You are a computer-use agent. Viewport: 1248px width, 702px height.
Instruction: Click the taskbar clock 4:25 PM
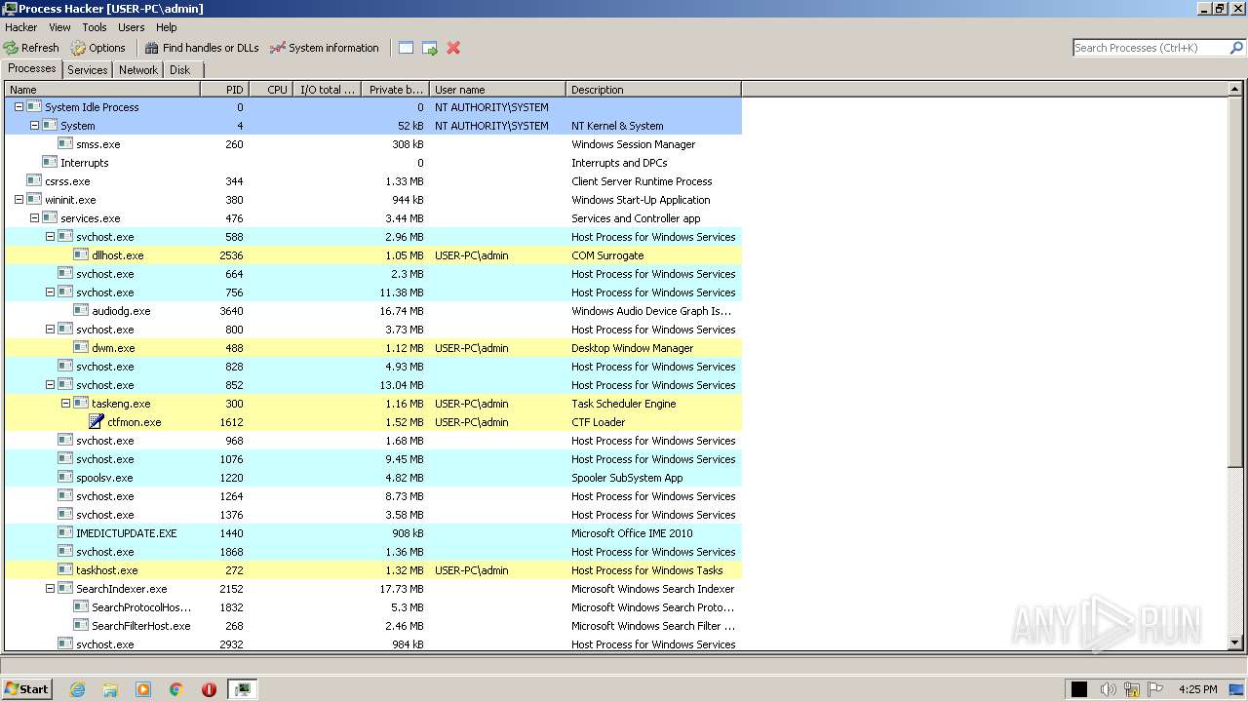[x=1197, y=689]
